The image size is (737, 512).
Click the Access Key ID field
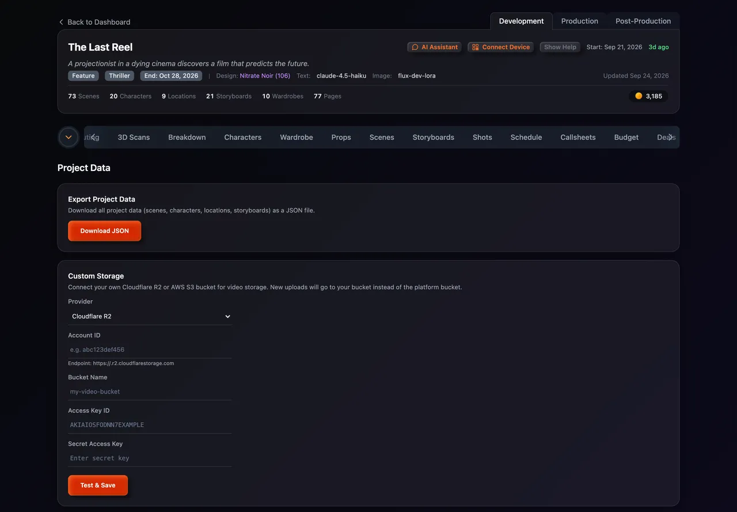coord(150,425)
